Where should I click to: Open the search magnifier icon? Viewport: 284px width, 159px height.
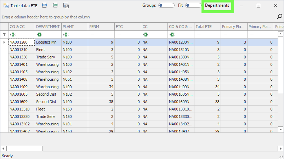click(279, 16)
